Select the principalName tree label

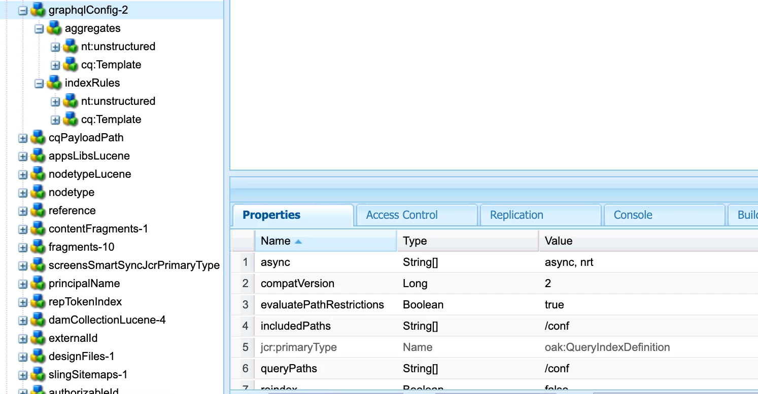[x=84, y=284]
